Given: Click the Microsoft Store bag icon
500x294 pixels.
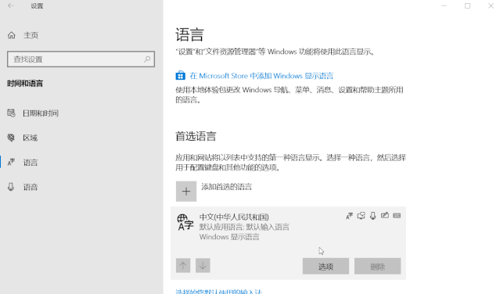Looking at the screenshot, I should point(180,76).
